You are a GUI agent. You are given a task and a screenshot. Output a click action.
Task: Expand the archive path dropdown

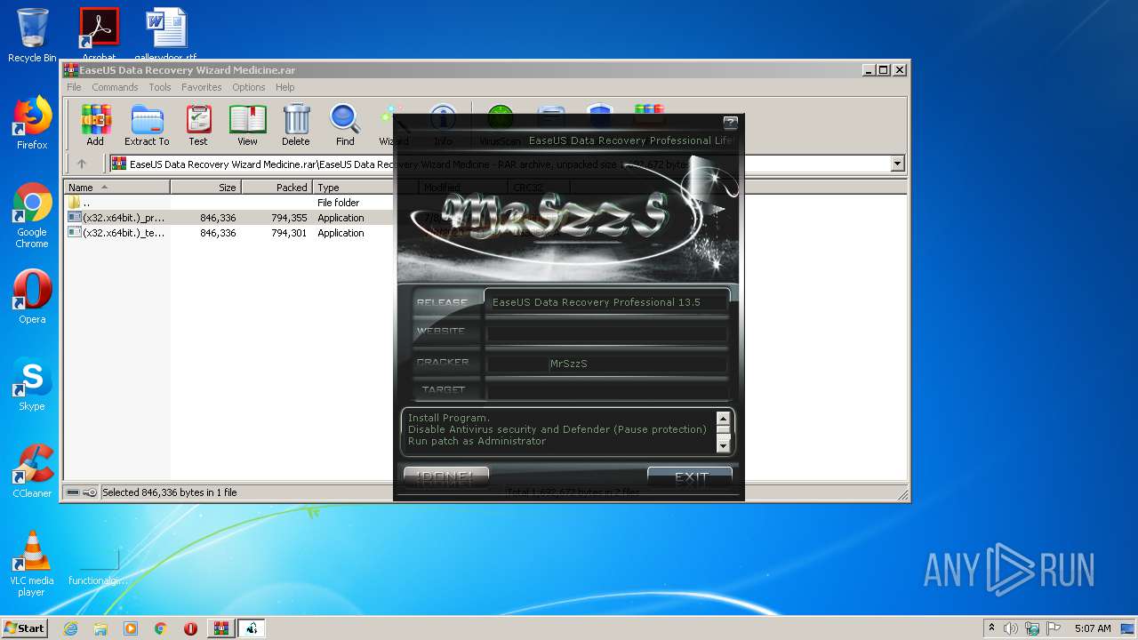897,164
